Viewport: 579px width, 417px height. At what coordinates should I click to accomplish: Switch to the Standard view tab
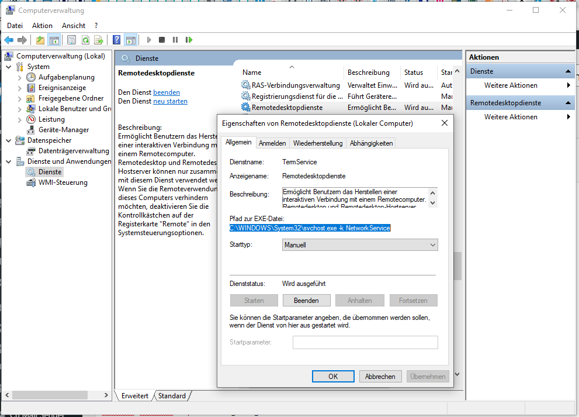[x=172, y=396]
